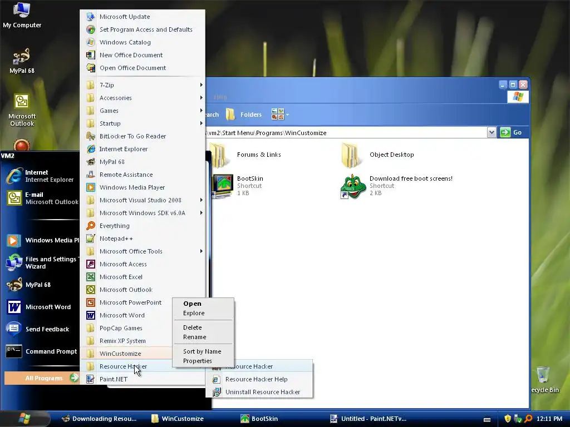The image size is (570, 427).
Task: Switch to BootSkin taskbar button
Action: pos(259,419)
